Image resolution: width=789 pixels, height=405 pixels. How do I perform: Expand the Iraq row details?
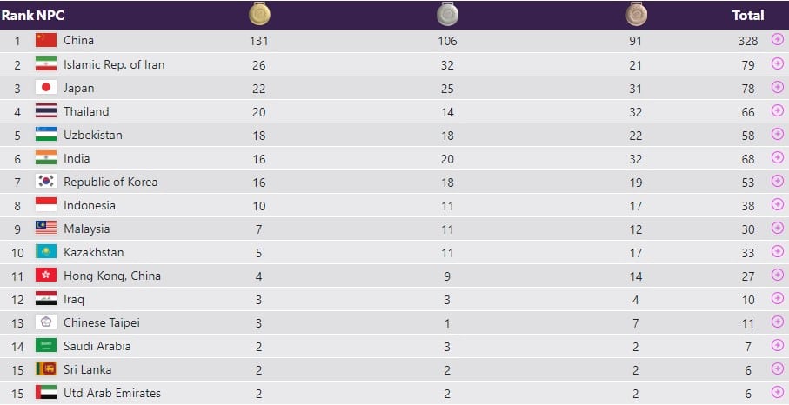click(x=777, y=299)
